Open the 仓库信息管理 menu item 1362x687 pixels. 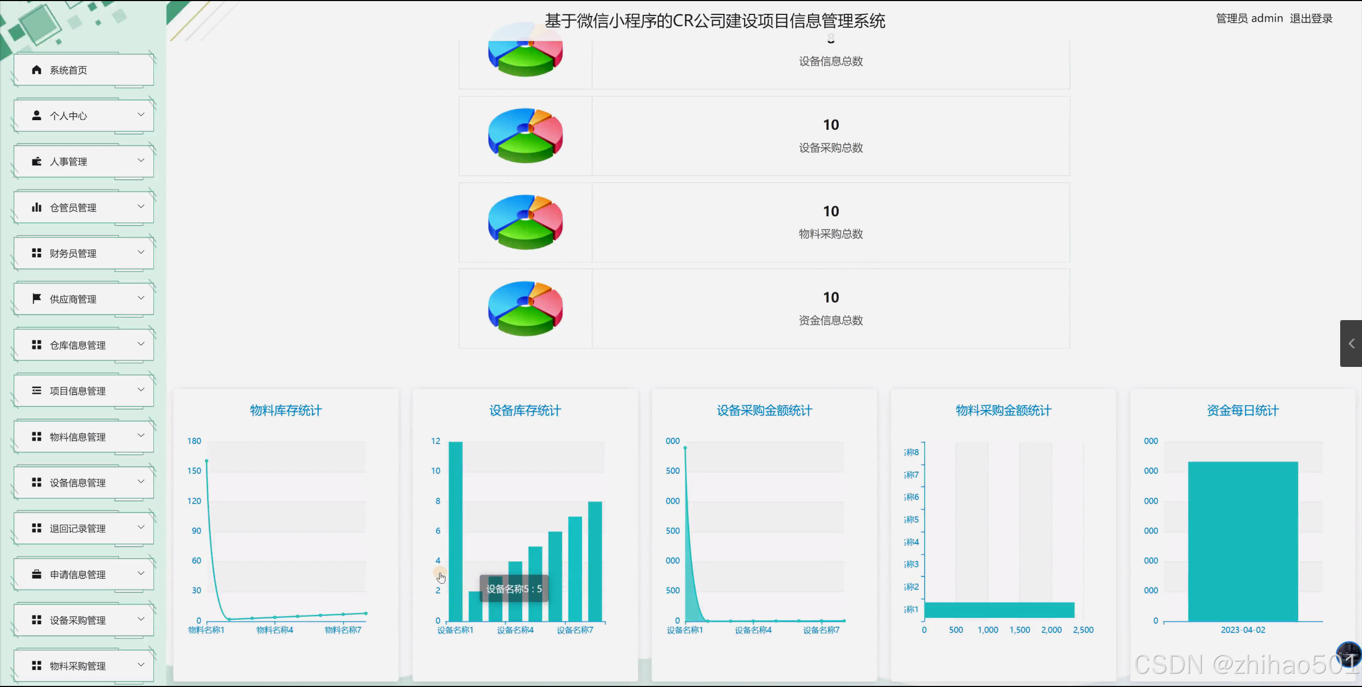78,345
